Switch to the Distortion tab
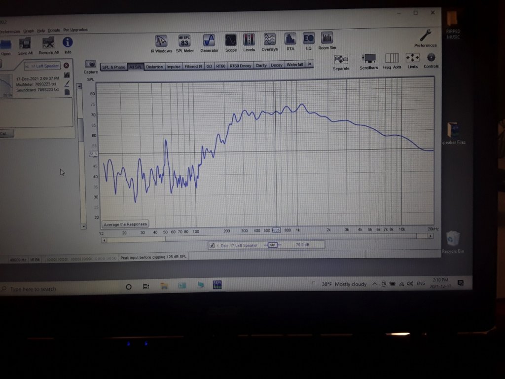 pos(154,67)
